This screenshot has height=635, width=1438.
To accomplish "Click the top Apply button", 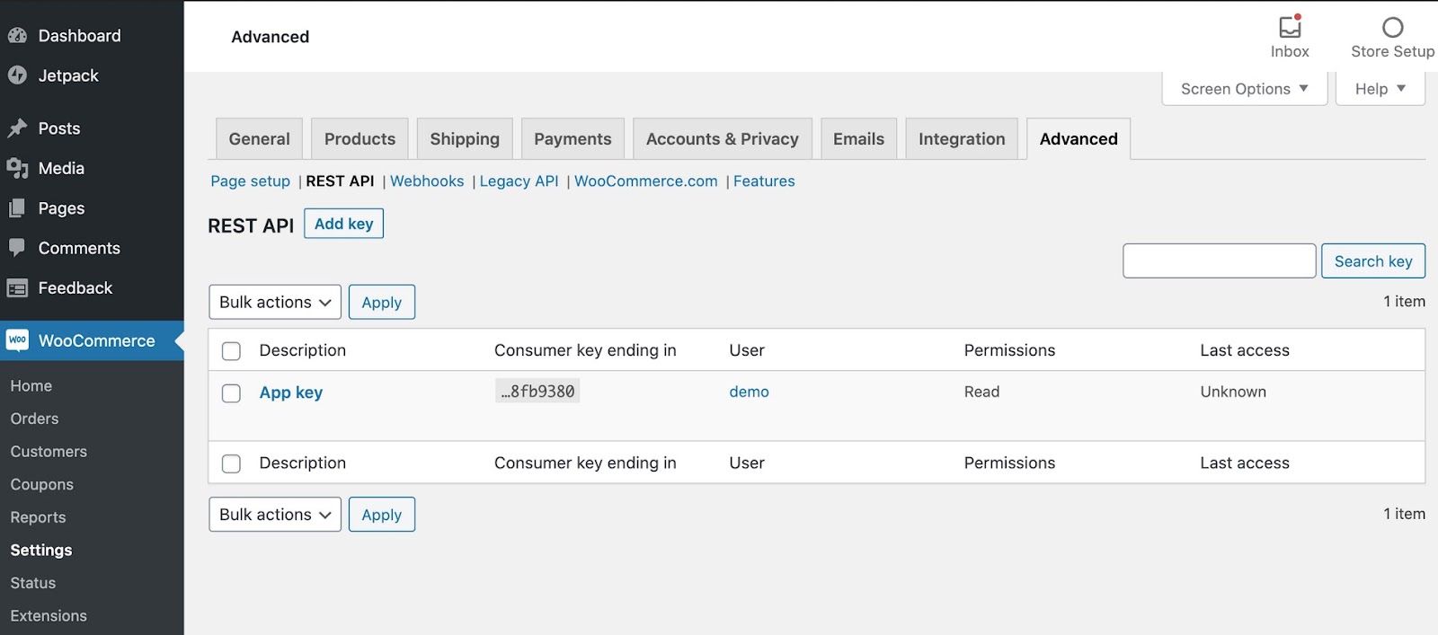I will (x=382, y=302).
